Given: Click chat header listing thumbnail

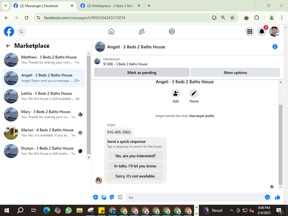Looking at the screenshot, I should pyautogui.click(x=100, y=47).
